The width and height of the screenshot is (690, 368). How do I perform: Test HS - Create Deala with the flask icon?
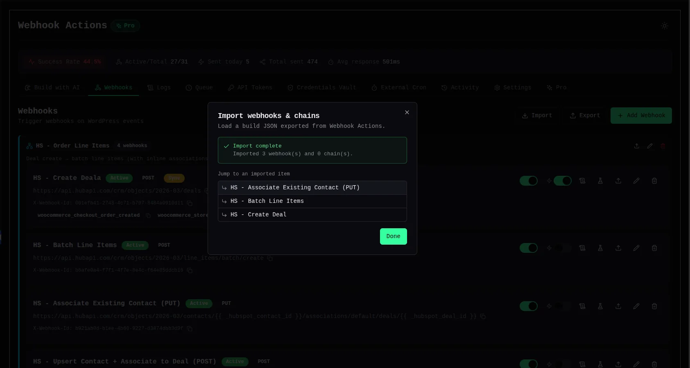click(x=600, y=181)
